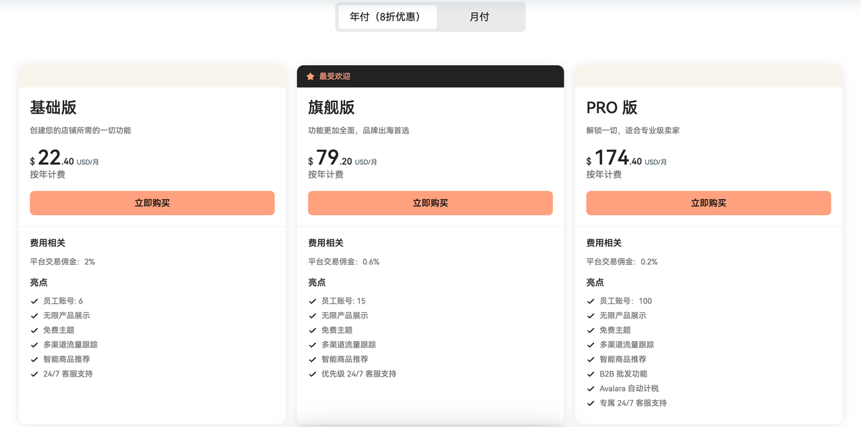The image size is (861, 427).
Task: Click the checkmark beside 免费主题 in PRO 版
Action: (x=591, y=330)
